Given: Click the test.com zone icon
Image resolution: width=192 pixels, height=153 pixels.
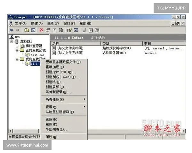Looking at the screenshot, I should pyautogui.click(x=27, y=55).
